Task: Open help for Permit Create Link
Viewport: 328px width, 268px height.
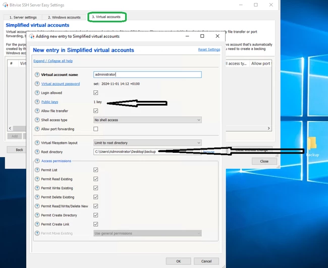Action: tap(37, 224)
